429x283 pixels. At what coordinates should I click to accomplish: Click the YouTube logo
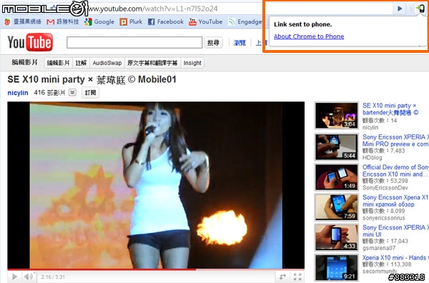30,42
